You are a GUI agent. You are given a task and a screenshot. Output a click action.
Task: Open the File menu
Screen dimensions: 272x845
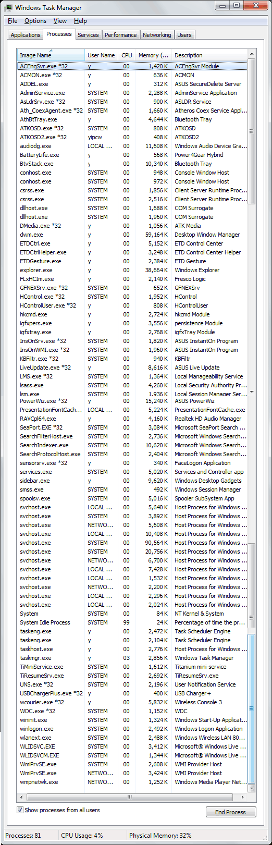[x=13, y=21]
